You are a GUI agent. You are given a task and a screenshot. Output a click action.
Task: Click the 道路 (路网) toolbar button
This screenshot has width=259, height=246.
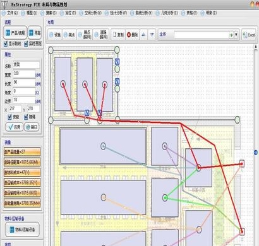point(100,35)
